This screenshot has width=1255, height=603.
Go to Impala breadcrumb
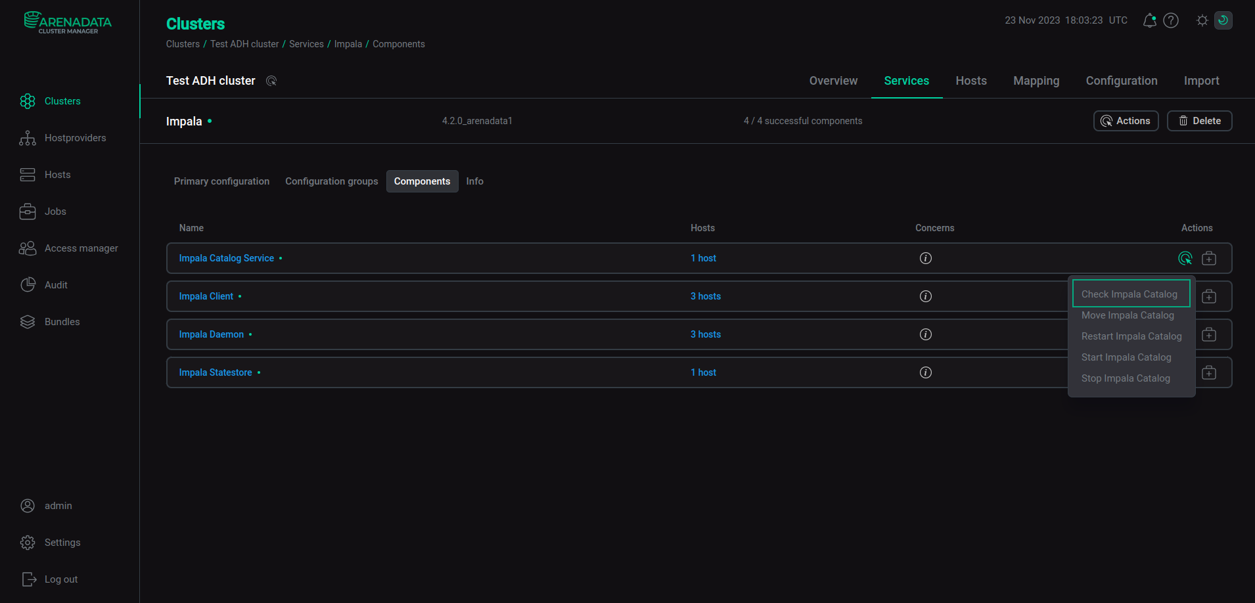tap(348, 44)
